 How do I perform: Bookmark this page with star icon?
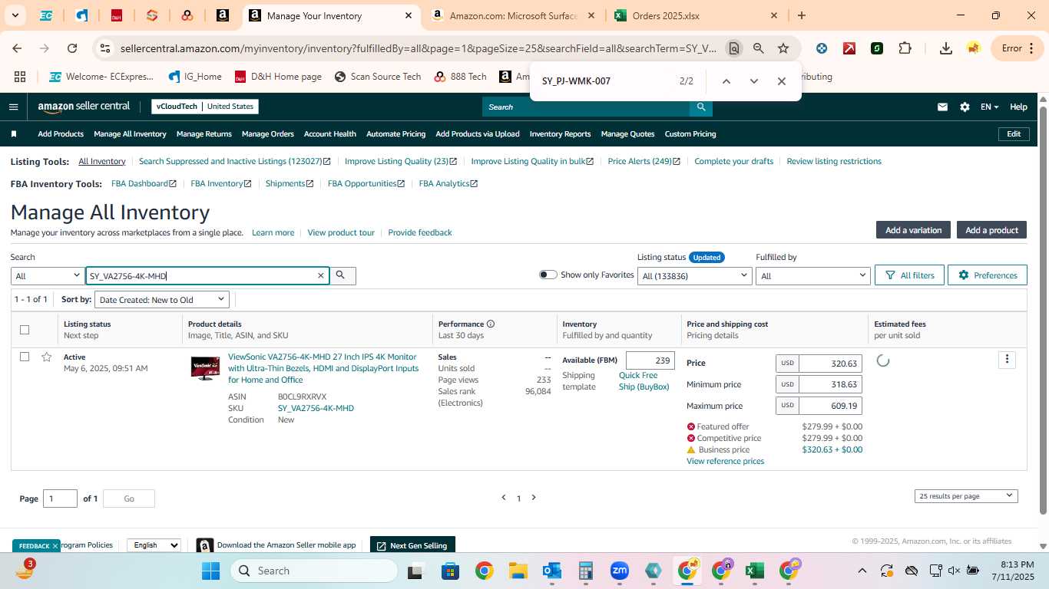coord(783,48)
